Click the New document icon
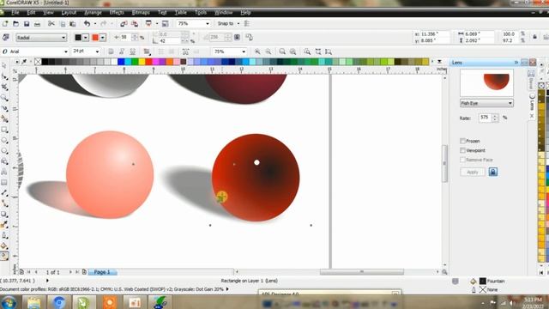The width and height of the screenshot is (549, 309). (x=5, y=24)
